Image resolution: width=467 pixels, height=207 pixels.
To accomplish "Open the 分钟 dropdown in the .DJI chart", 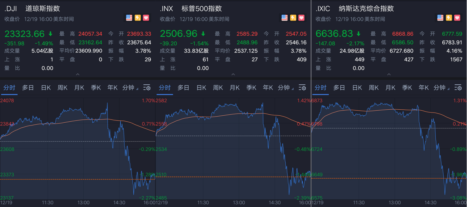I will 130,88.
